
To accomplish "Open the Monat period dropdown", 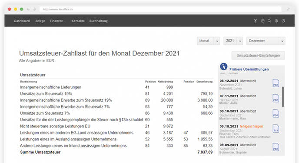I will pyautogui.click(x=209, y=41).
